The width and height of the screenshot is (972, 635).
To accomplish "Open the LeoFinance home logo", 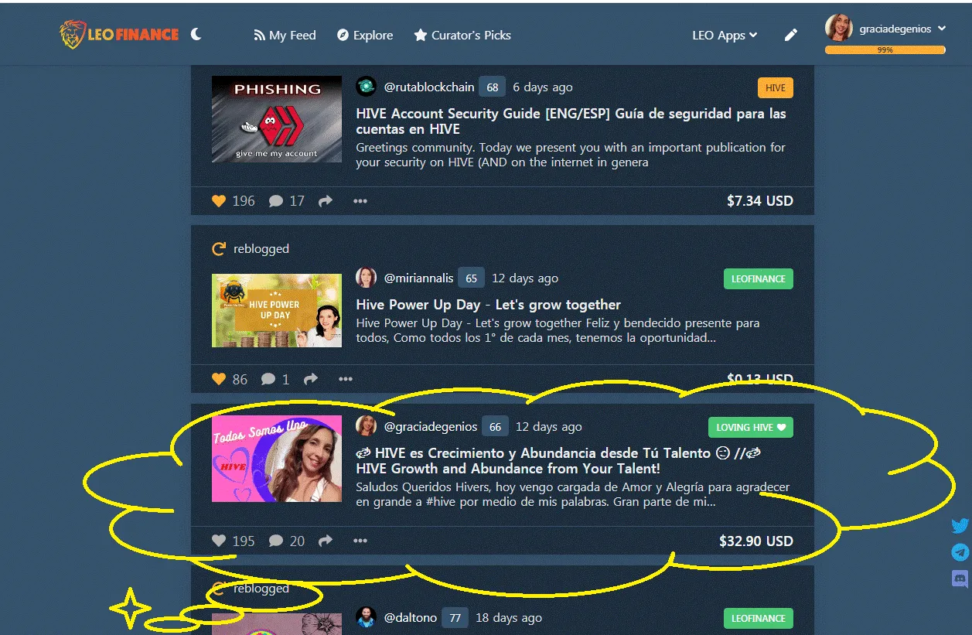I will coord(119,35).
